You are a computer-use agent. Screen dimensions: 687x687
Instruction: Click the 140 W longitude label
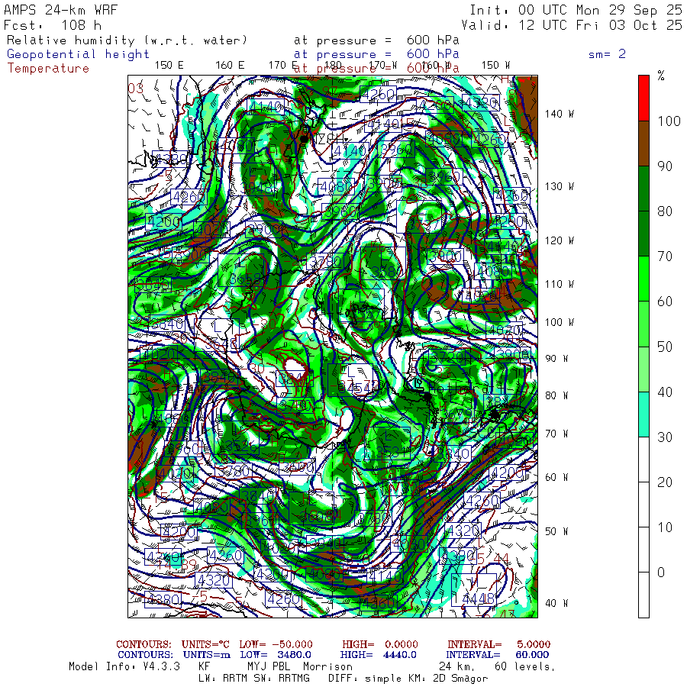coord(560,114)
